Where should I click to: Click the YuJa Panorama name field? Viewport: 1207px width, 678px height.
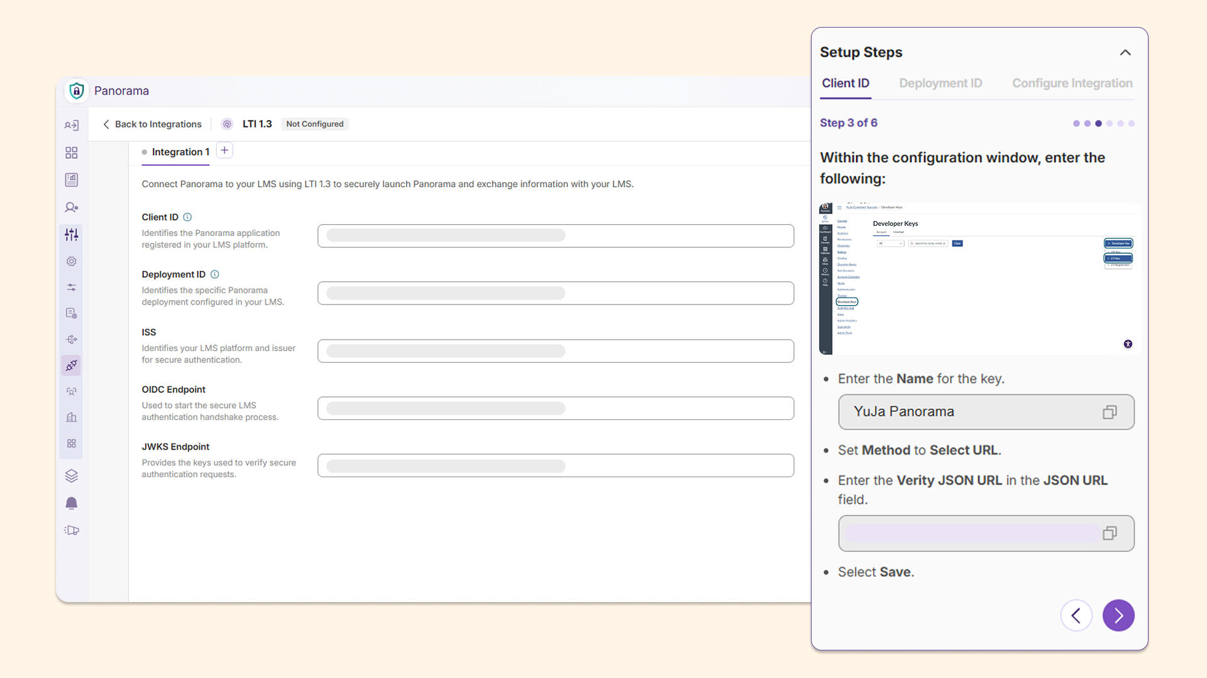point(986,412)
